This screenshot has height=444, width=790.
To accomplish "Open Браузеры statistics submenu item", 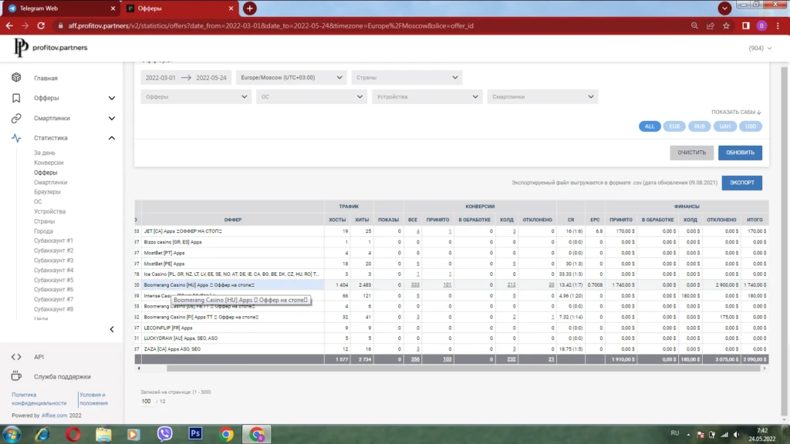I will (x=47, y=192).
